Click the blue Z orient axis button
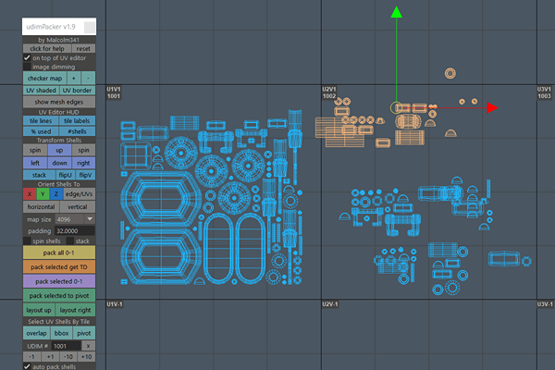 (x=55, y=194)
